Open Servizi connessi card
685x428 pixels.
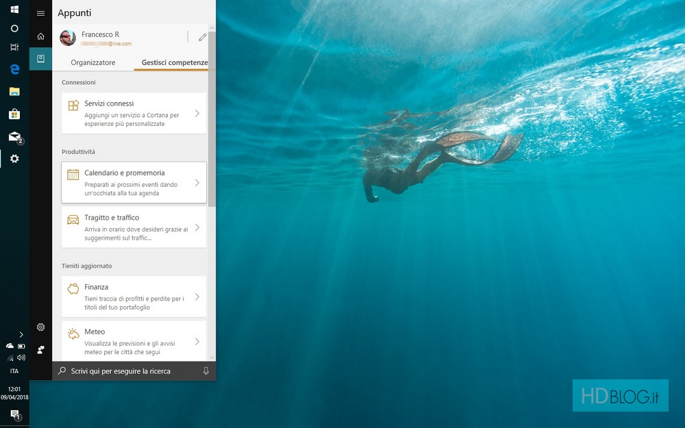(x=134, y=113)
